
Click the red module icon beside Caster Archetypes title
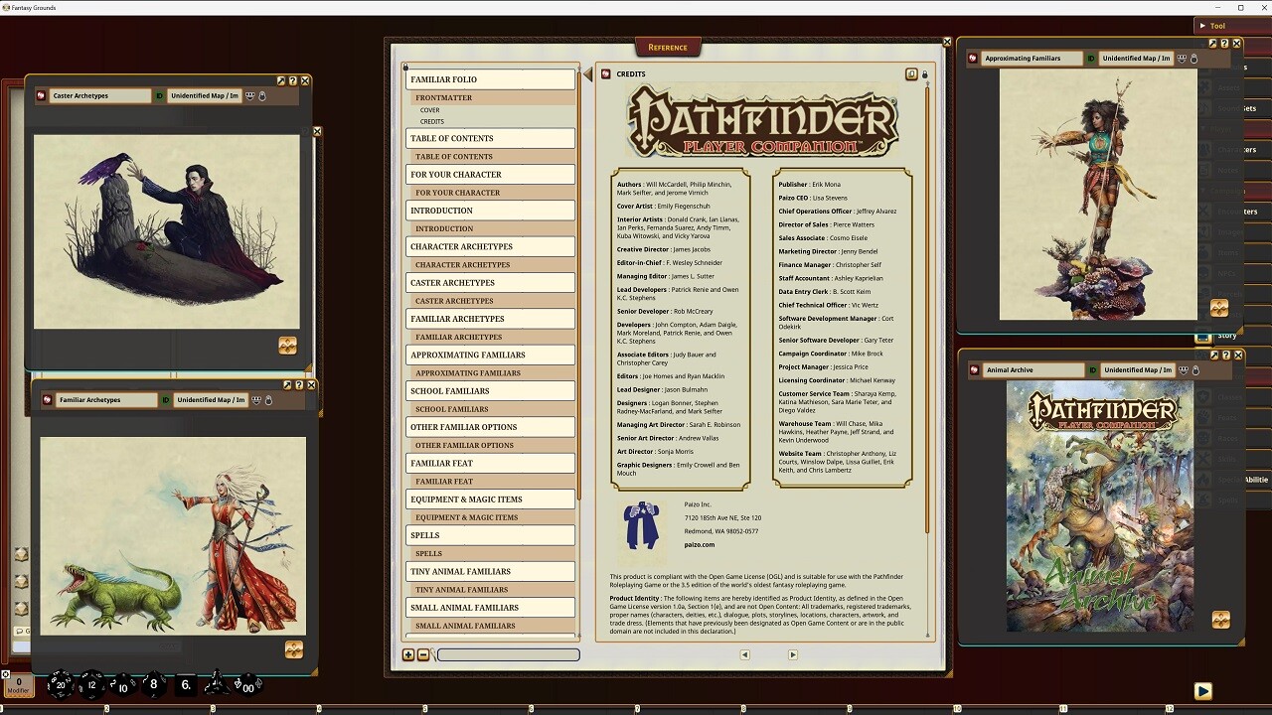pyautogui.click(x=41, y=95)
